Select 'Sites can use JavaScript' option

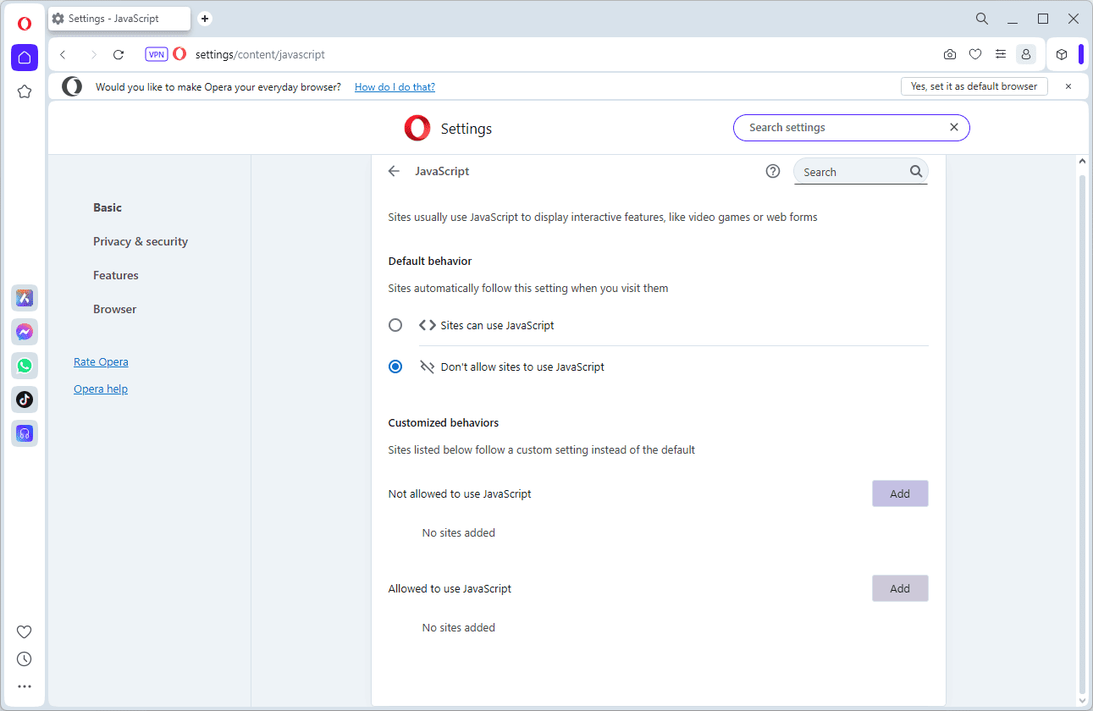(395, 325)
